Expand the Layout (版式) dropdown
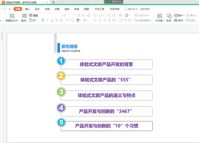Viewport: 199px width, 143px height. (x=24, y=21)
